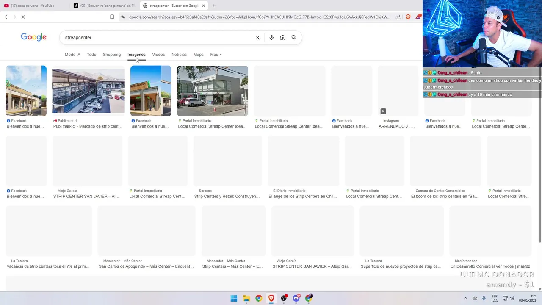Select the Todo results tab
The height and width of the screenshot is (305, 542).
pos(91,55)
